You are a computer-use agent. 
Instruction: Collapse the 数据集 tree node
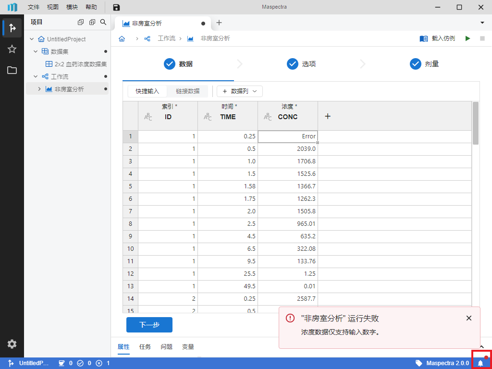(36, 52)
